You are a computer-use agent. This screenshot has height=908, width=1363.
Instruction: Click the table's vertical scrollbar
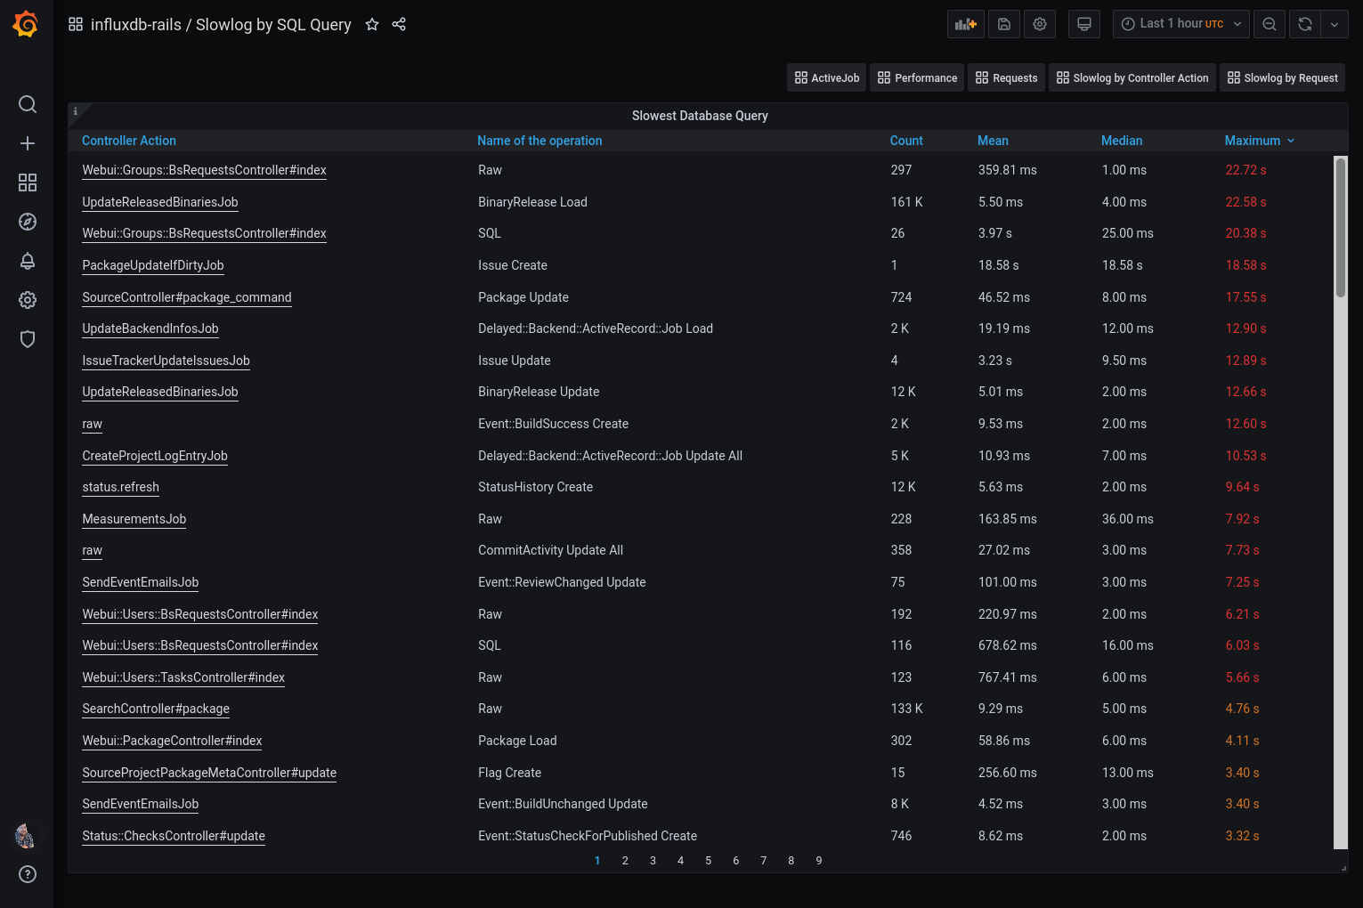(1340, 227)
